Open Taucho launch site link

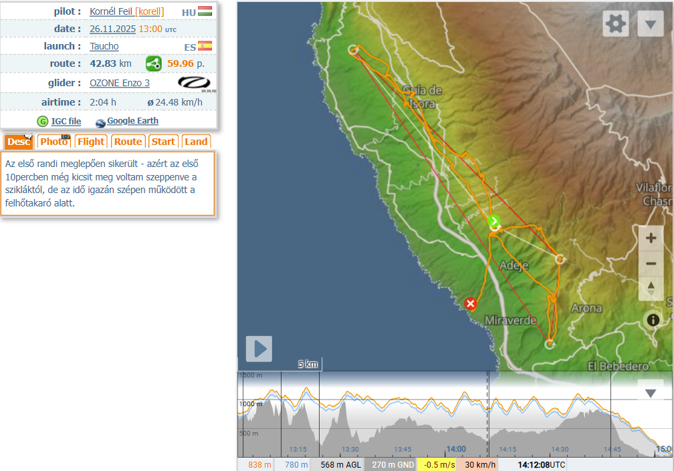[x=104, y=46]
